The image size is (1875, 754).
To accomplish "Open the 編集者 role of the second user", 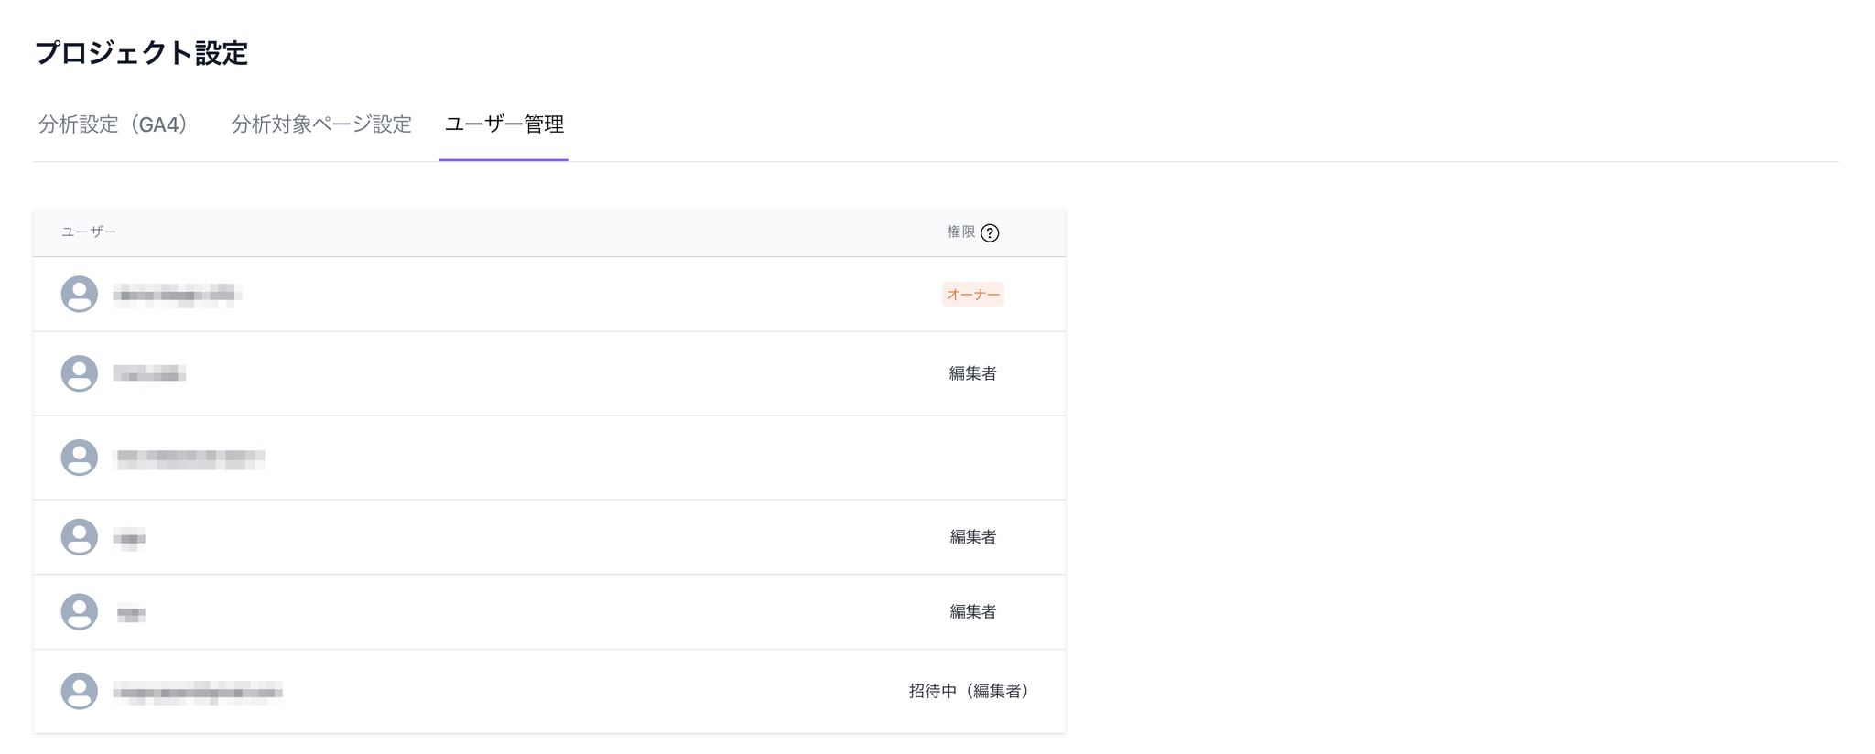I will point(973,373).
